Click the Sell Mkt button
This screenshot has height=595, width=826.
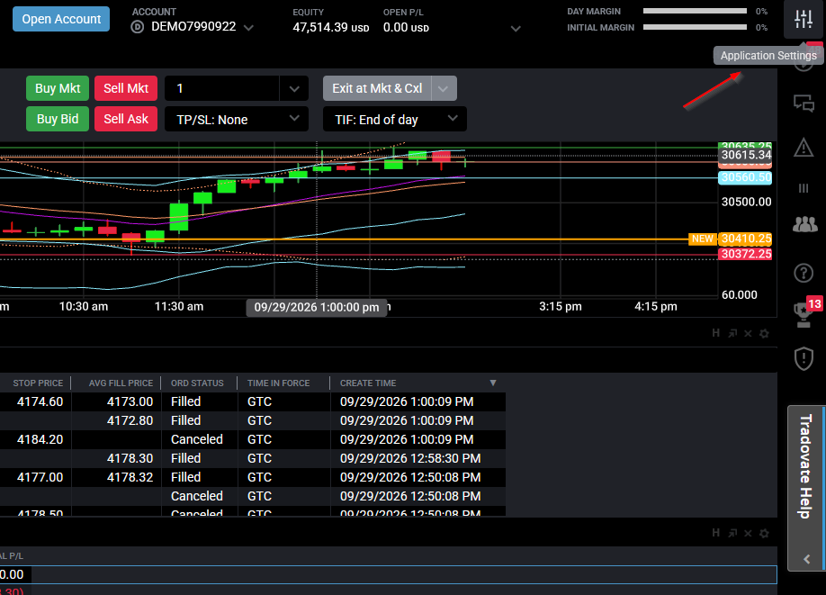pyautogui.click(x=126, y=88)
